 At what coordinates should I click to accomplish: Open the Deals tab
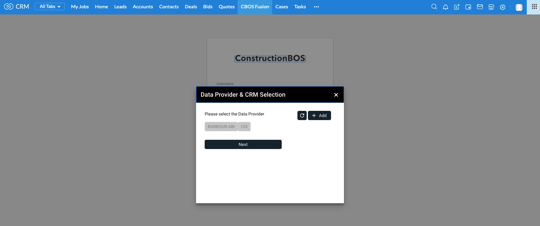click(x=191, y=6)
